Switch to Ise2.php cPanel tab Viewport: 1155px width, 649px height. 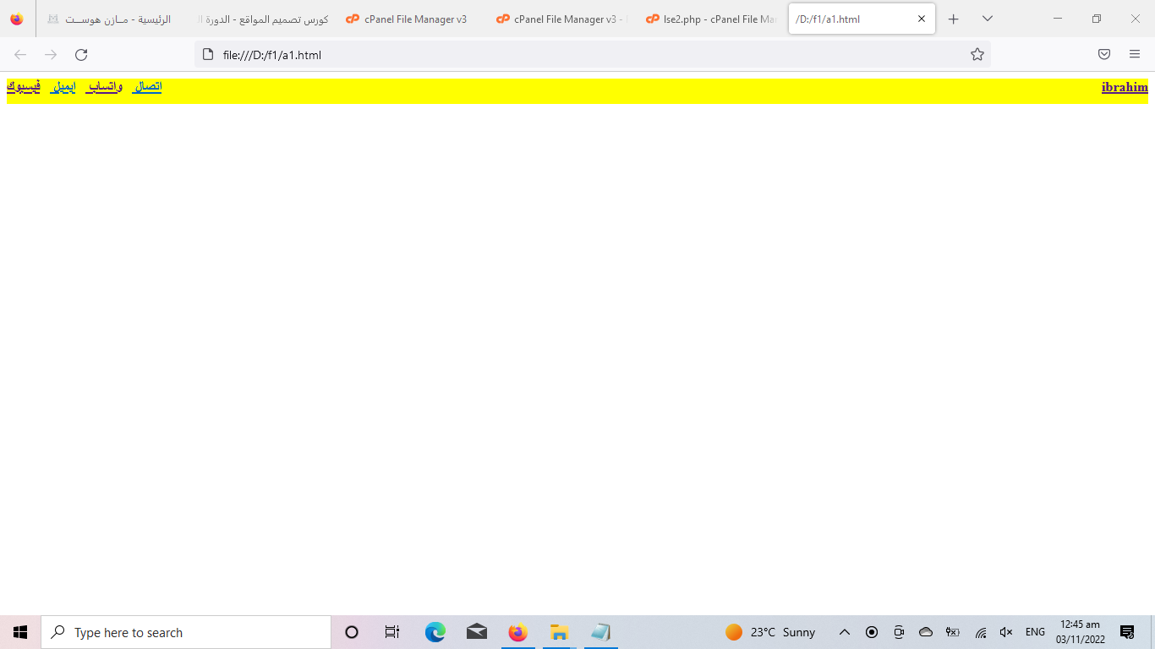tap(710, 19)
